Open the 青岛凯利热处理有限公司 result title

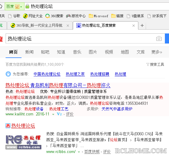point(58,85)
